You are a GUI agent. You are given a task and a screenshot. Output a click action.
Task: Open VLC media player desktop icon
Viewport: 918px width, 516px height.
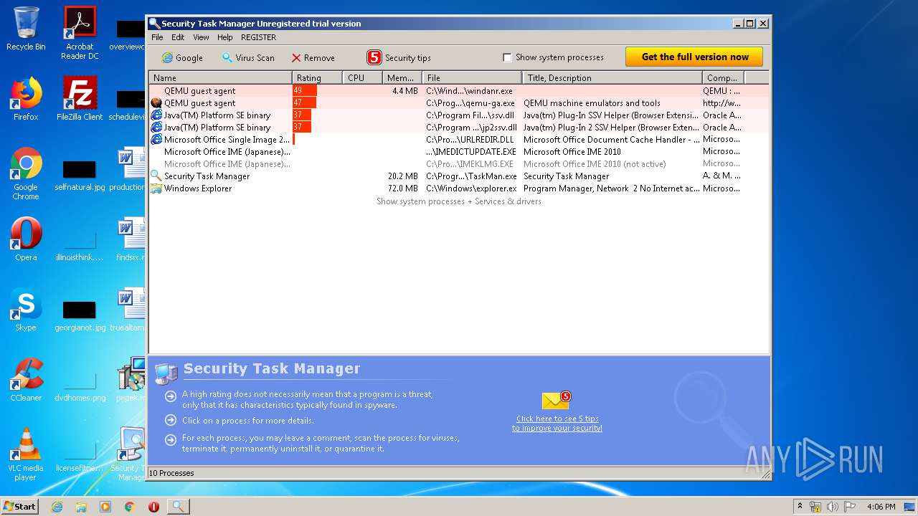(26, 454)
